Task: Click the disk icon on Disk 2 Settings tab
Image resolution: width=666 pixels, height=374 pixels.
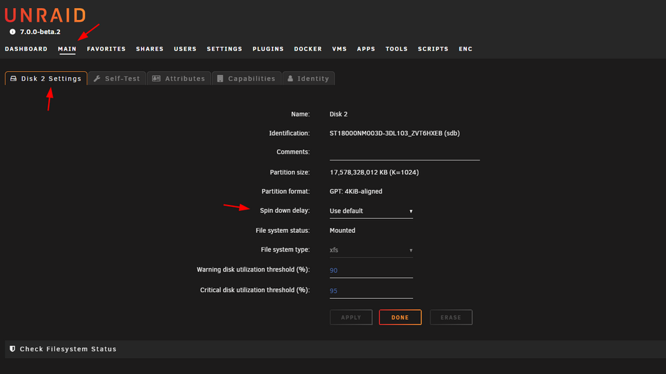Action: (13, 79)
